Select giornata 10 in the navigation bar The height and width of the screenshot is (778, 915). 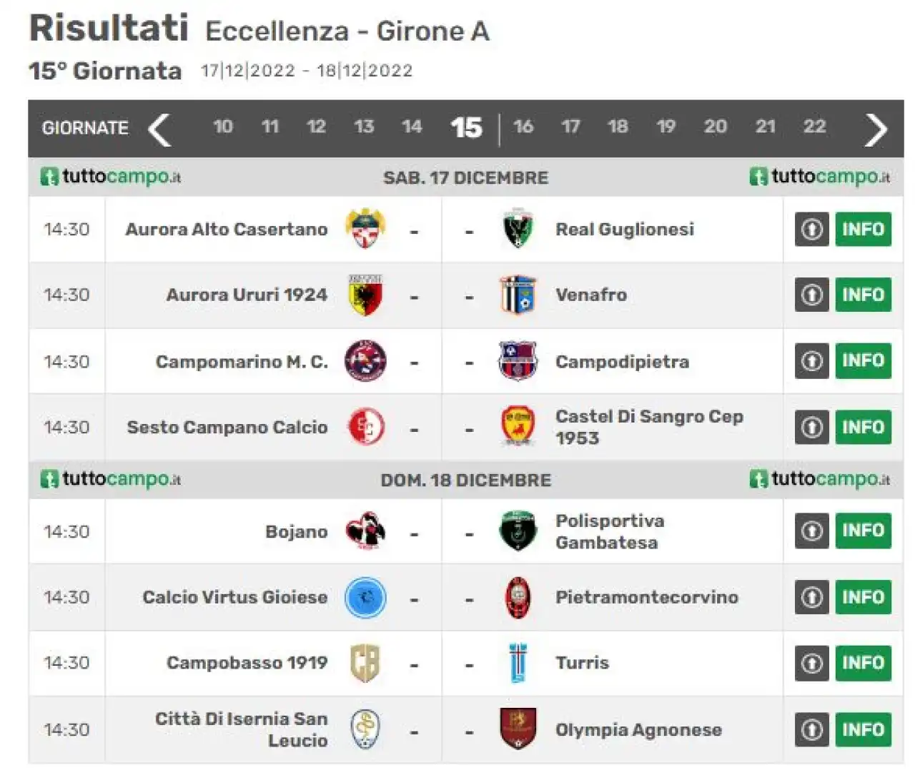pos(223,127)
